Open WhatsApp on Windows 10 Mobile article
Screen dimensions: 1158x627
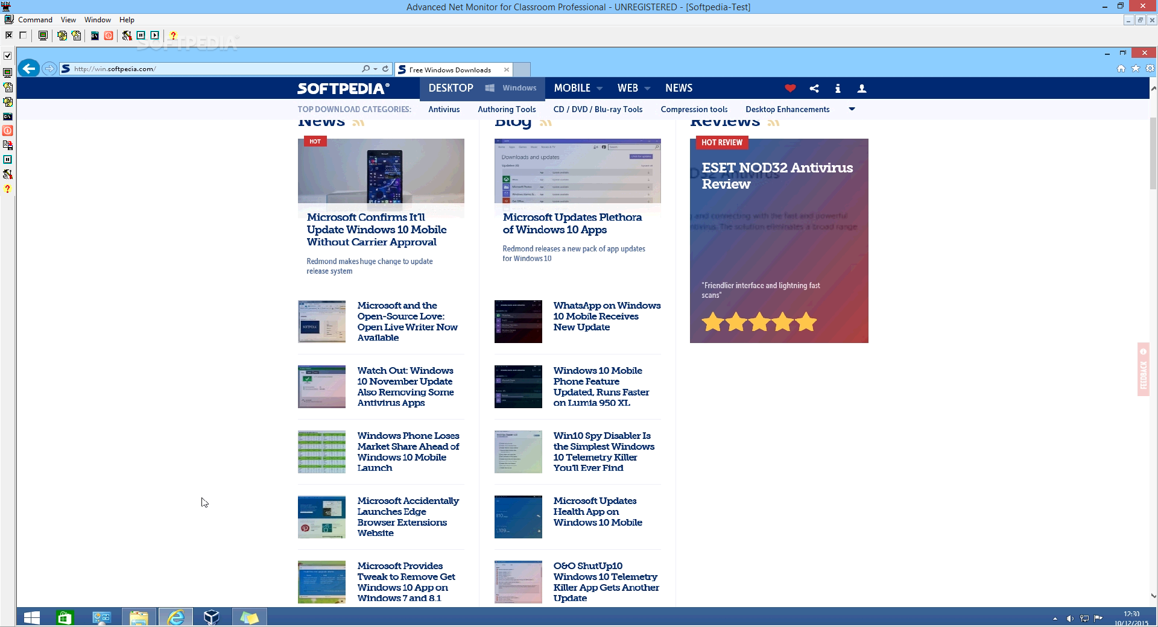[x=607, y=317]
